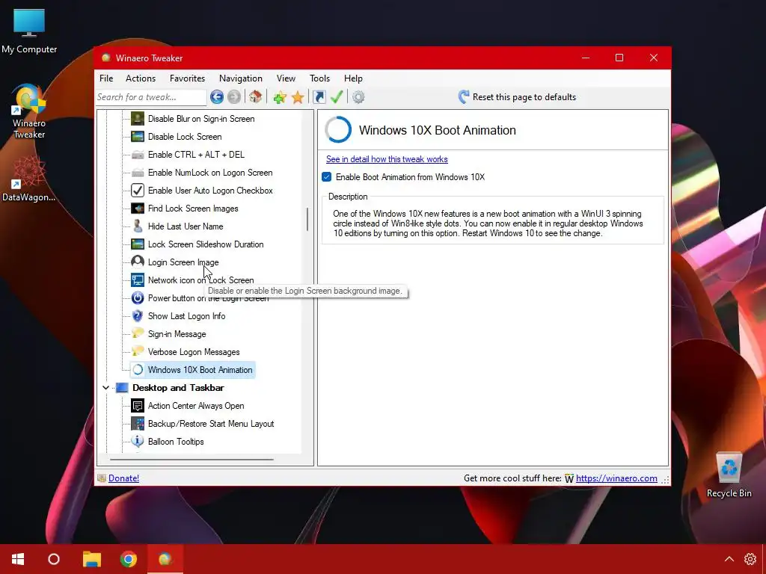Select Sign-in Message text
Screen dimensions: 766x574
click(x=177, y=334)
